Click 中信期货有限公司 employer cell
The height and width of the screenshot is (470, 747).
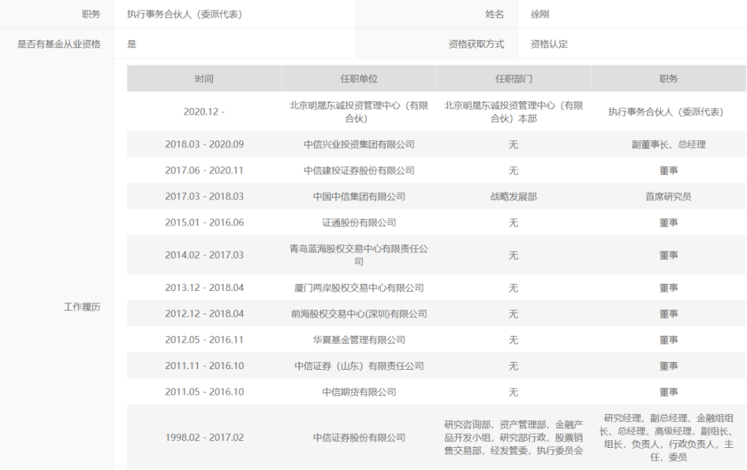[x=359, y=392]
